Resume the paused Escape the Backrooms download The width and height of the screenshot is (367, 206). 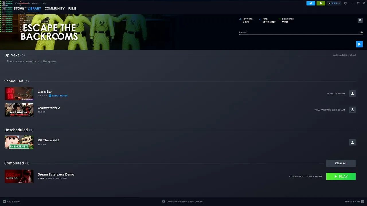pyautogui.click(x=359, y=44)
